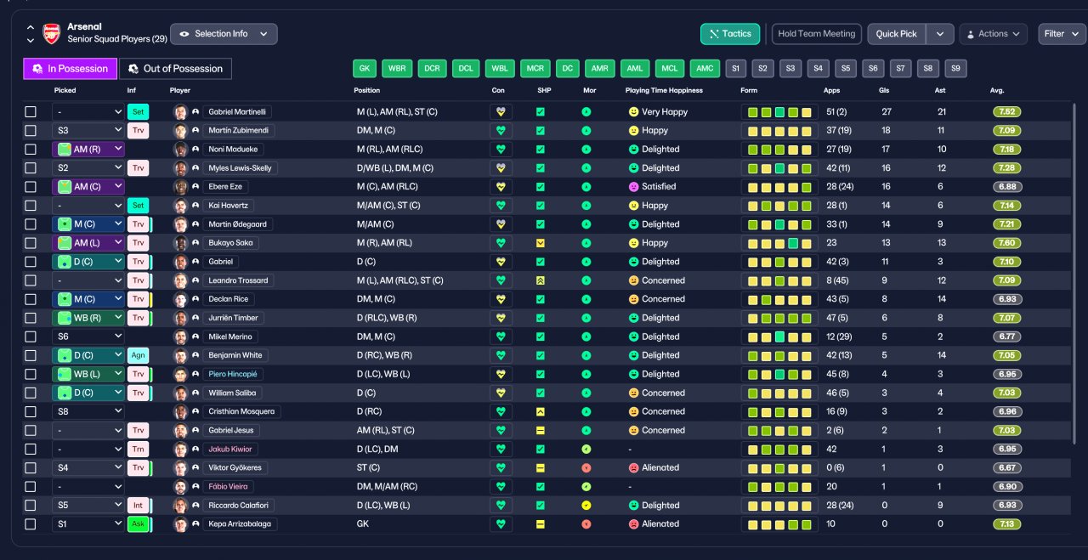Sort by the Gls column header
The width and height of the screenshot is (1088, 560).
pyautogui.click(x=884, y=90)
